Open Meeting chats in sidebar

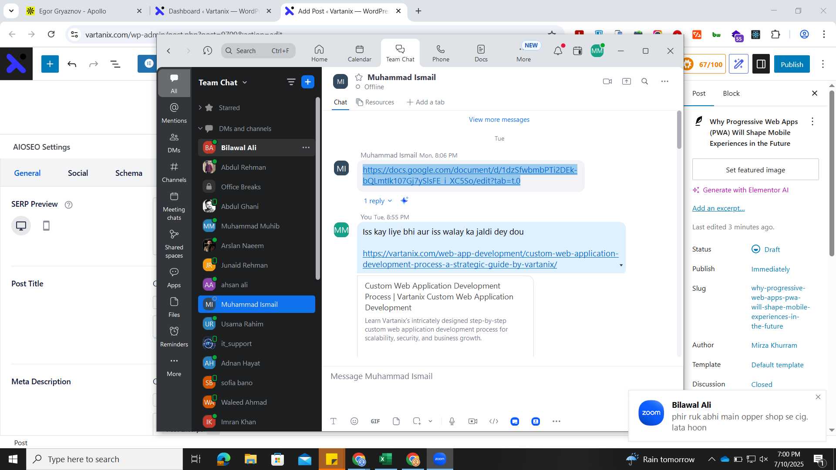click(174, 206)
